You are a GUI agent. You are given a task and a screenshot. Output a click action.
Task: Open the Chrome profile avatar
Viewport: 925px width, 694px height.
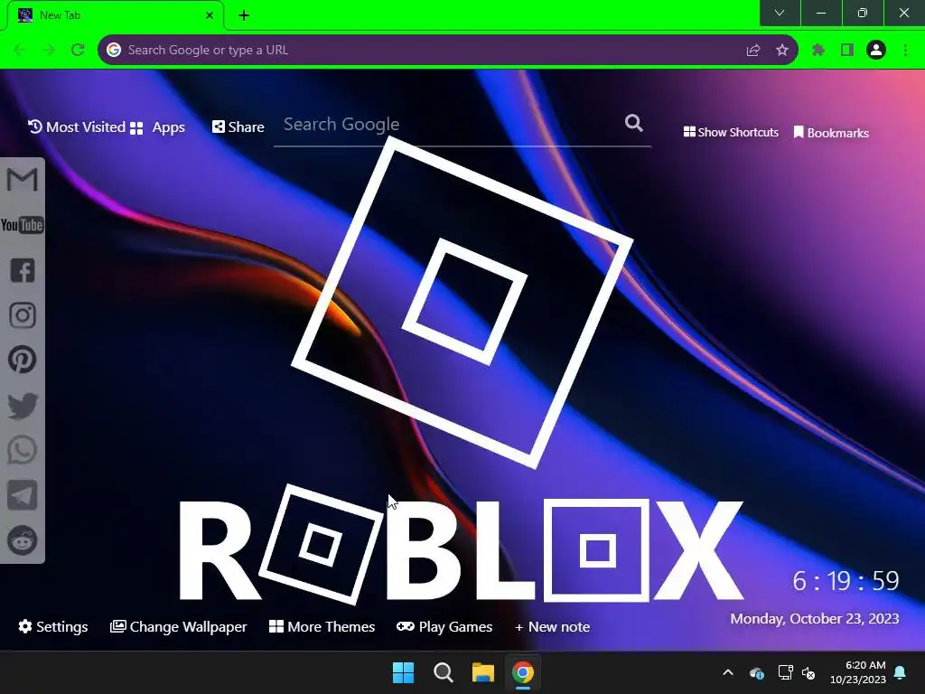tap(876, 51)
